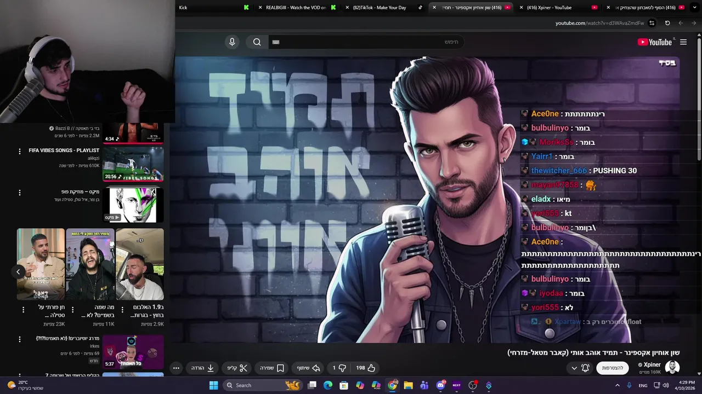The width and height of the screenshot is (702, 394).
Task: Open the Xpiner channel name link
Action: (652, 364)
